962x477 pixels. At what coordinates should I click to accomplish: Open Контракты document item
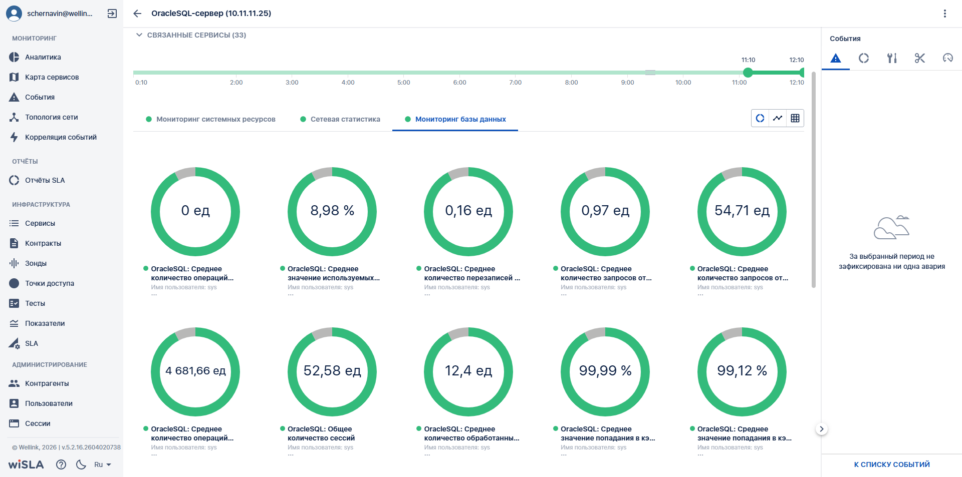coord(62,243)
